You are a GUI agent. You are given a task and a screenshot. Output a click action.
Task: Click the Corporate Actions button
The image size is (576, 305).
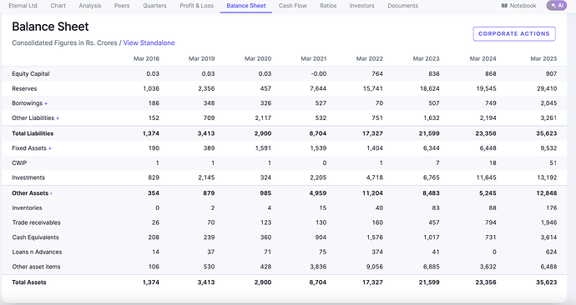tap(514, 33)
